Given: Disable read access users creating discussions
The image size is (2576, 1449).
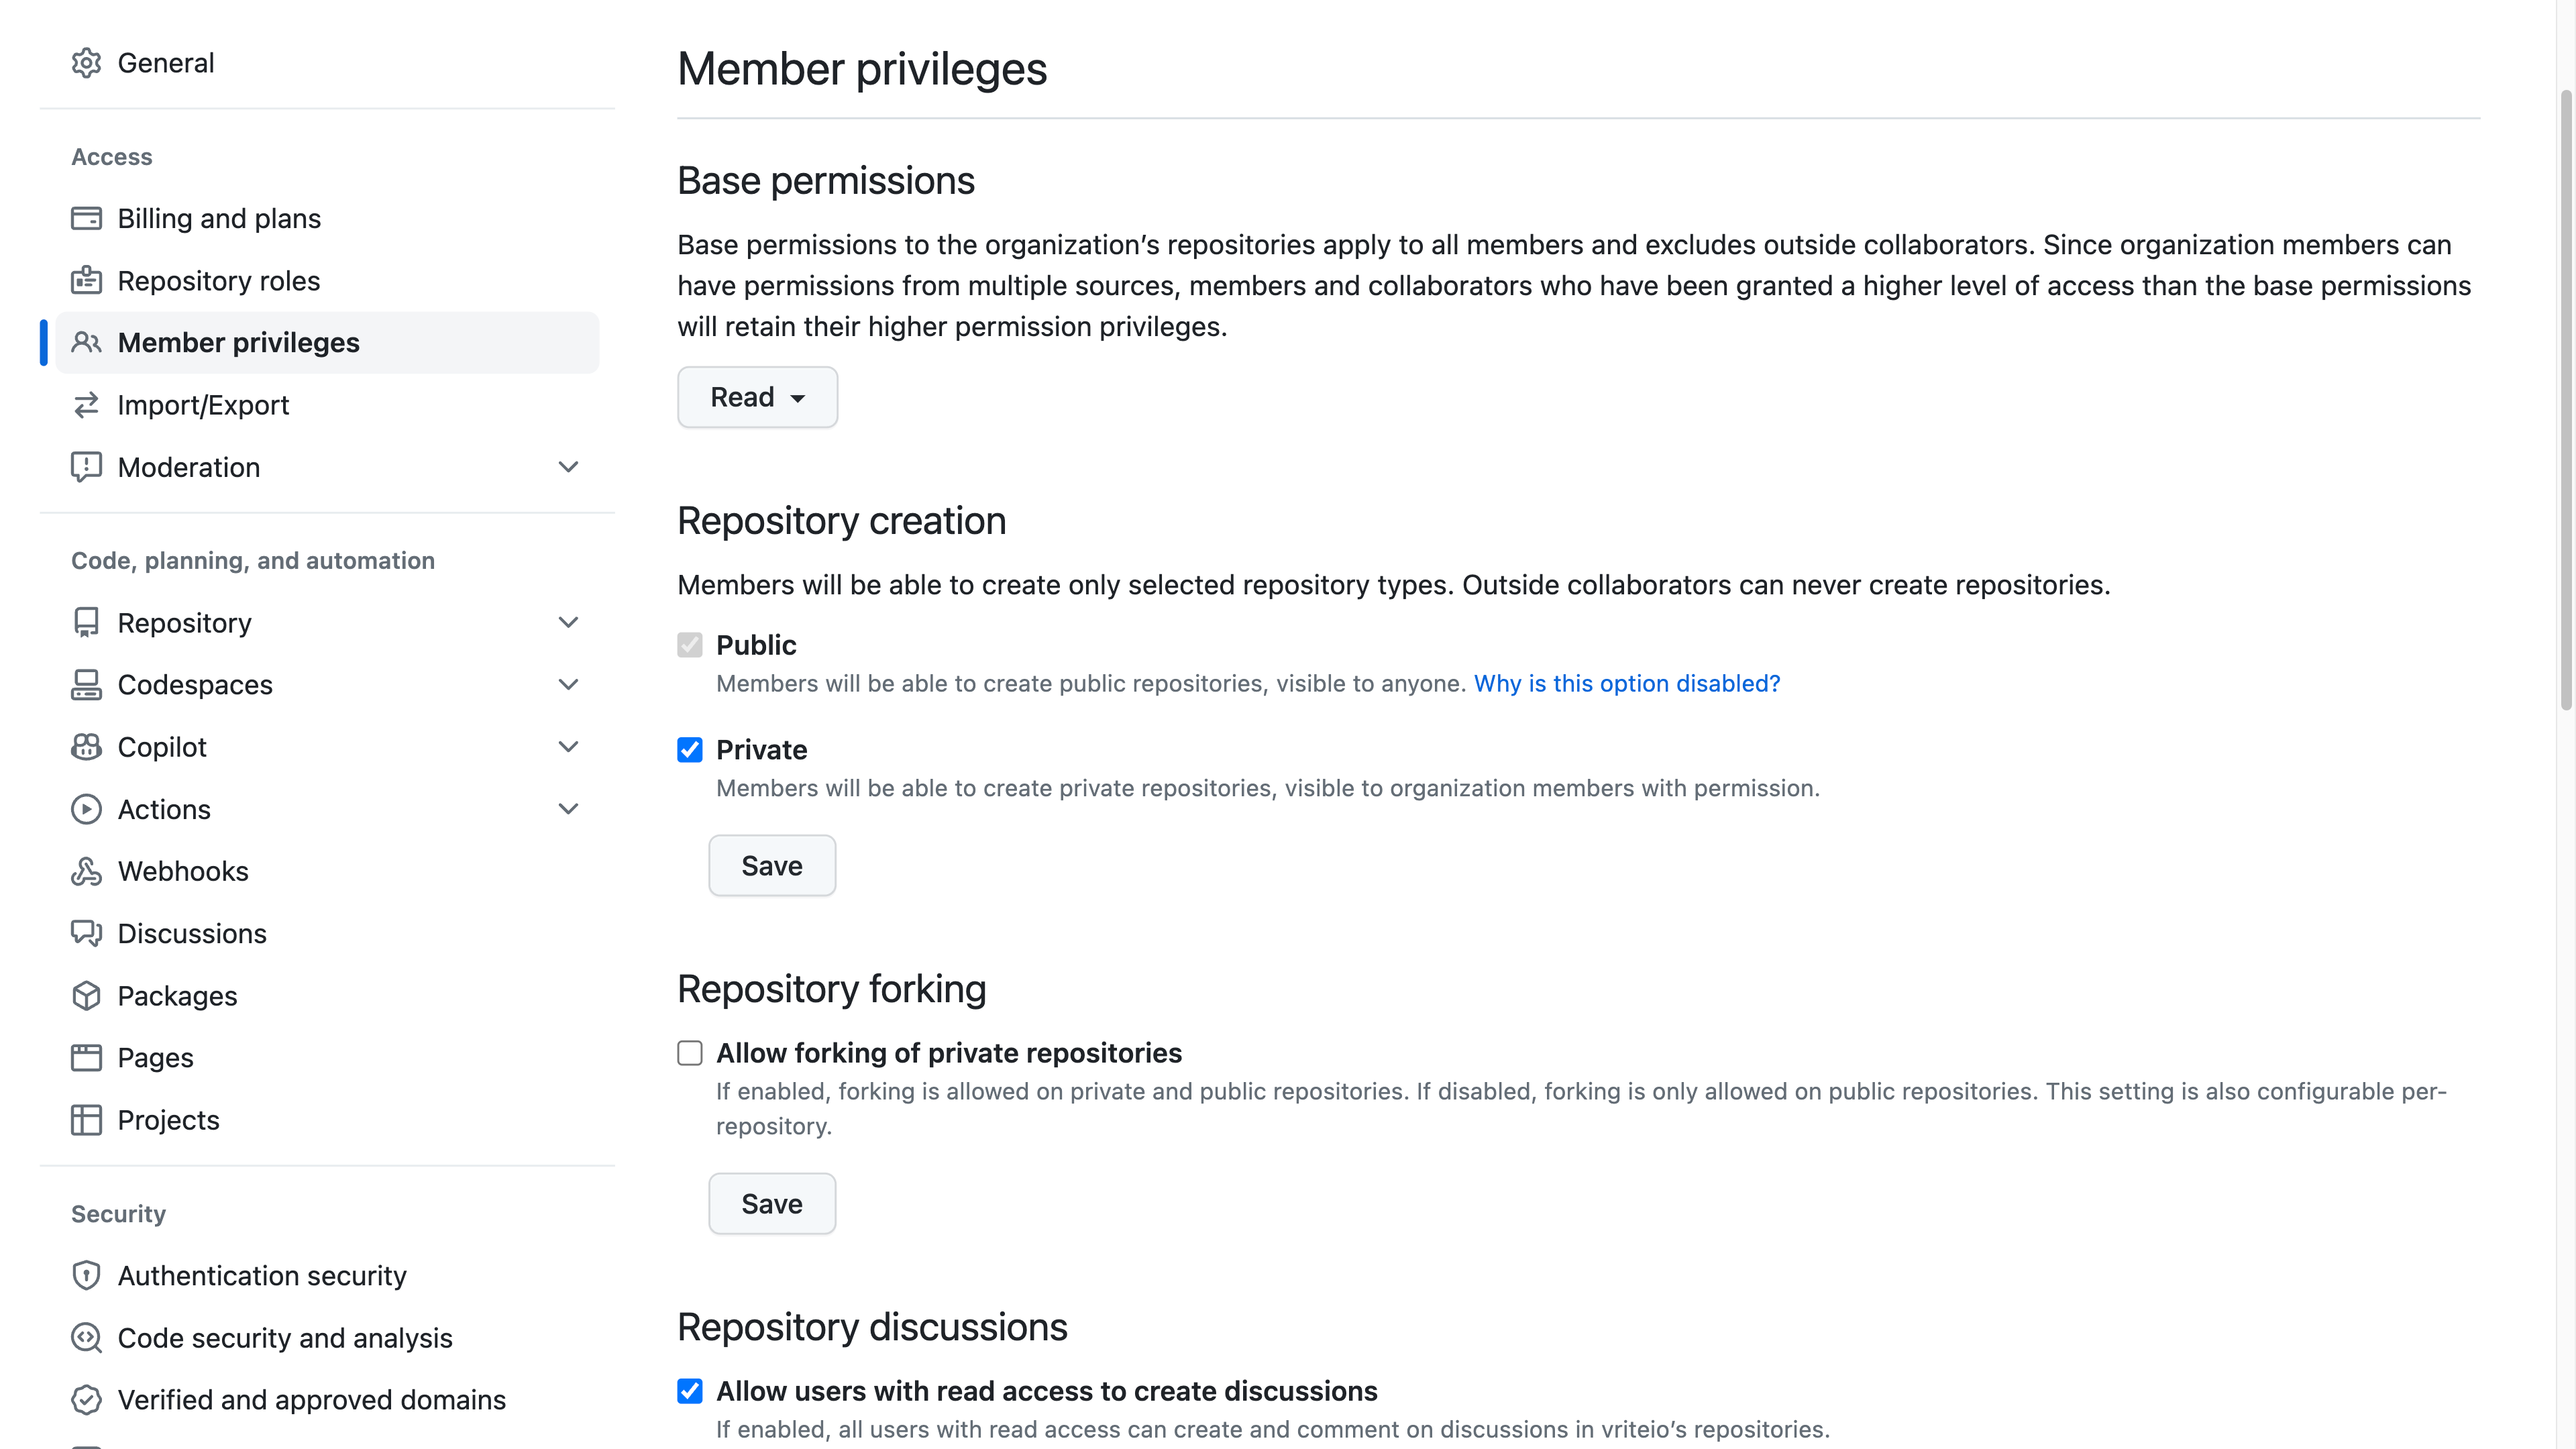Looking at the screenshot, I should point(690,1391).
